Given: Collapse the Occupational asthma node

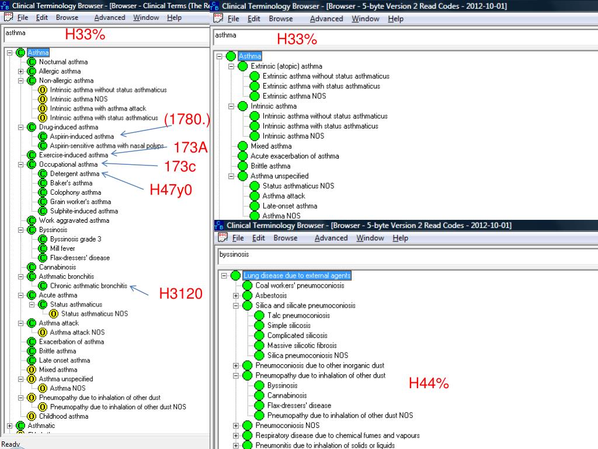Looking at the screenshot, I should pos(20,164).
